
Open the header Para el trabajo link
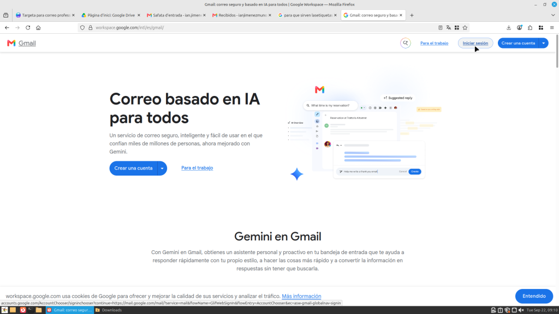434,43
